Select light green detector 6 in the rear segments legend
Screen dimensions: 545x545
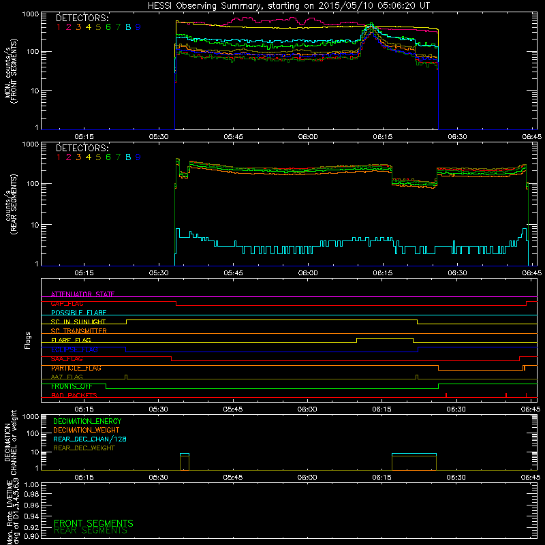pyautogui.click(x=108, y=157)
